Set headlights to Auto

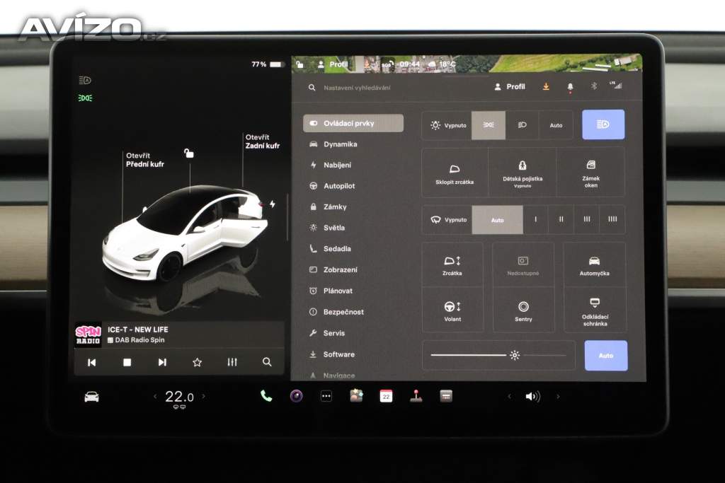(556, 125)
